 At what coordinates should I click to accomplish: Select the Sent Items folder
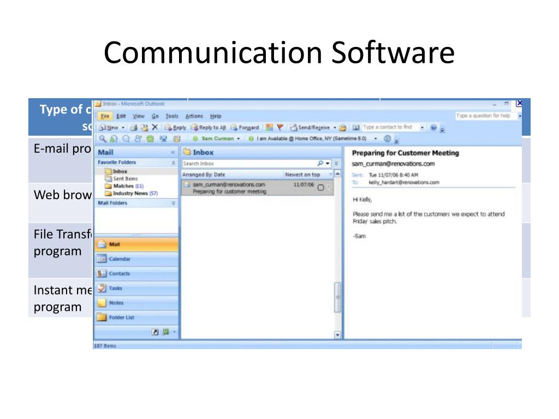click(121, 179)
